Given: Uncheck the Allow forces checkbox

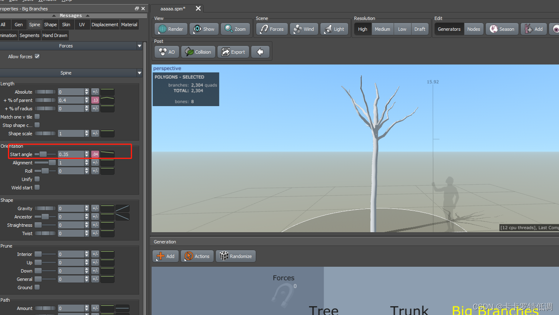Looking at the screenshot, I should 37,57.
